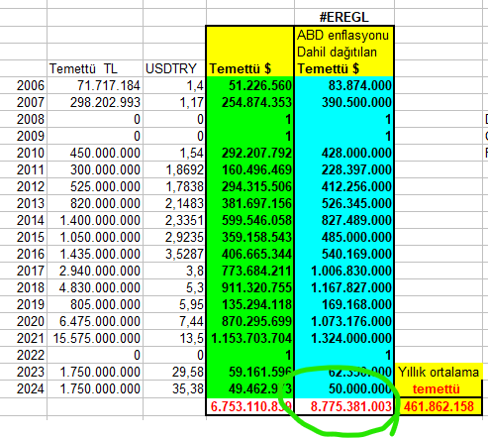
Task: Select the yellow 'Temettü $' header cell
Action: [249, 68]
